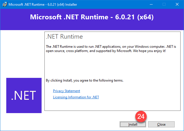The height and width of the screenshot is (131, 184).
Task: Click empty white space below the licensing link
Action: 114,105
